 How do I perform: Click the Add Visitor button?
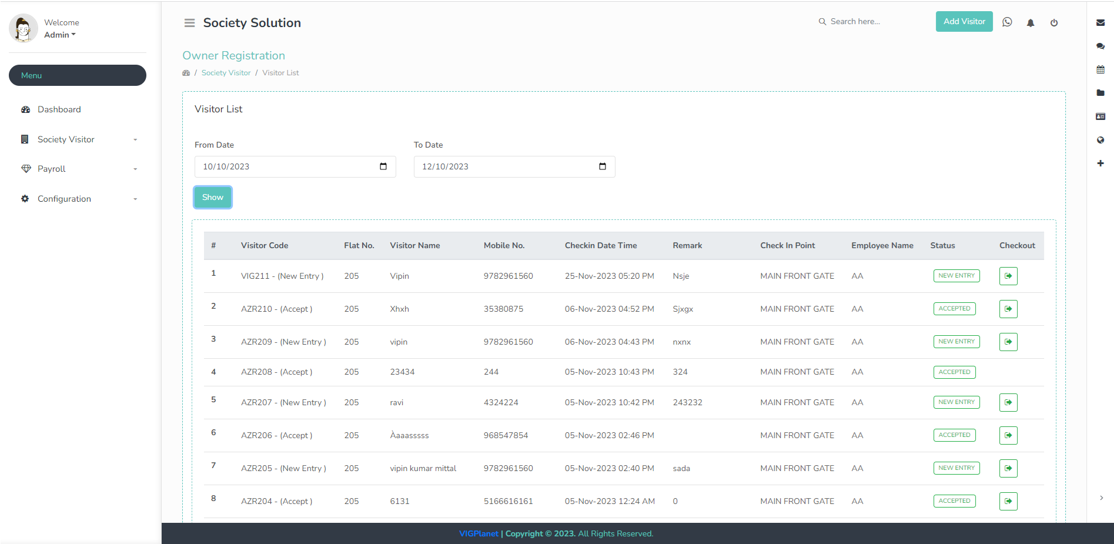click(x=964, y=21)
